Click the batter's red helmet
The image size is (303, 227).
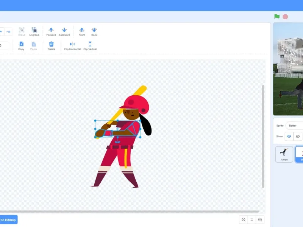136,104
